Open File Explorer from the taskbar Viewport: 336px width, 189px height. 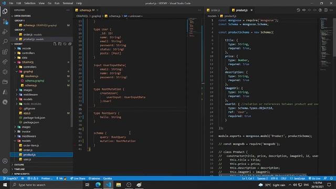(x=119, y=185)
